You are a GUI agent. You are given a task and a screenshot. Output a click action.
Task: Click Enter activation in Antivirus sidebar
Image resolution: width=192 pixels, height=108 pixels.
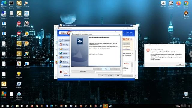[x=64, y=66]
